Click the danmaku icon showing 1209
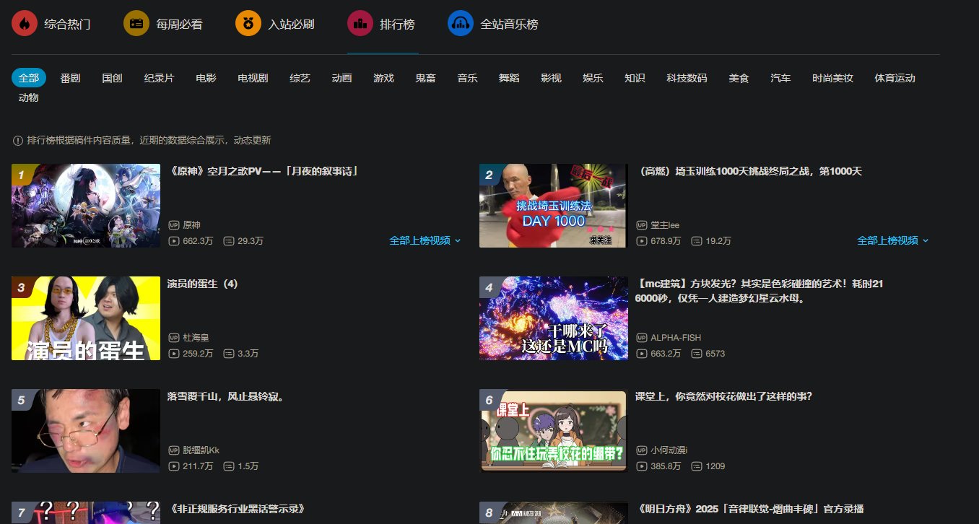Screen dimensions: 979x524 point(696,466)
